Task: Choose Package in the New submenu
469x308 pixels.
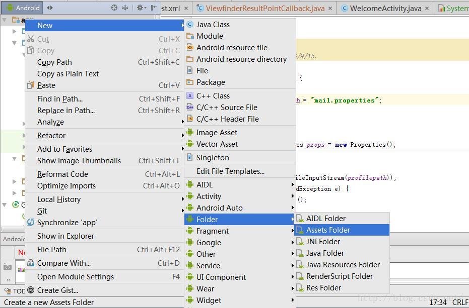Action: pyautogui.click(x=240, y=82)
